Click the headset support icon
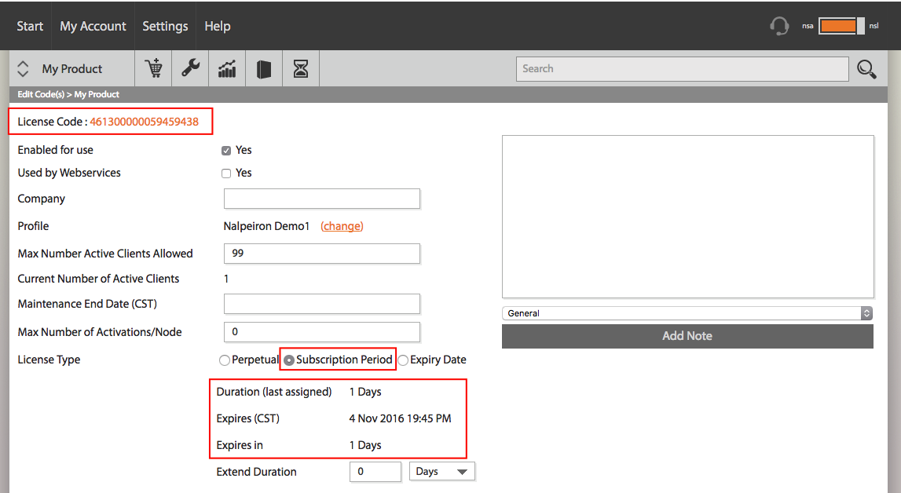901x493 pixels. pyautogui.click(x=779, y=26)
